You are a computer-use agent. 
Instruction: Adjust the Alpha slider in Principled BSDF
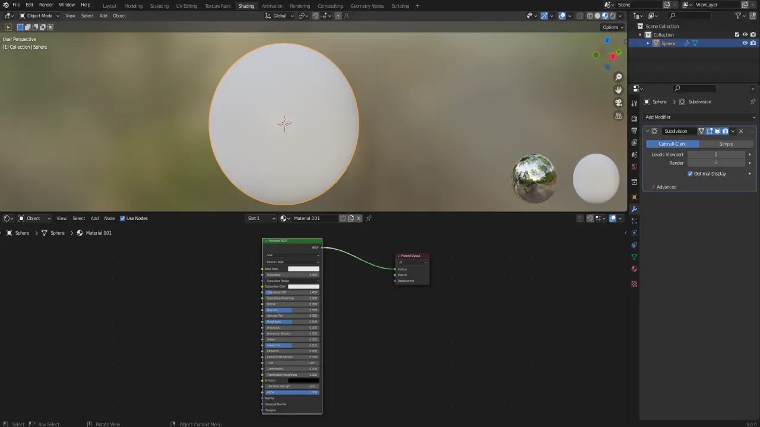tap(292, 392)
